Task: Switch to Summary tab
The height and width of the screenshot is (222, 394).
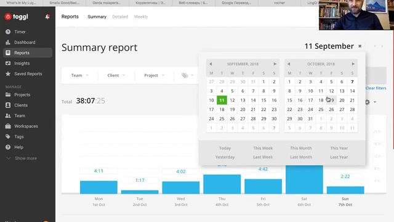Action: (x=97, y=17)
